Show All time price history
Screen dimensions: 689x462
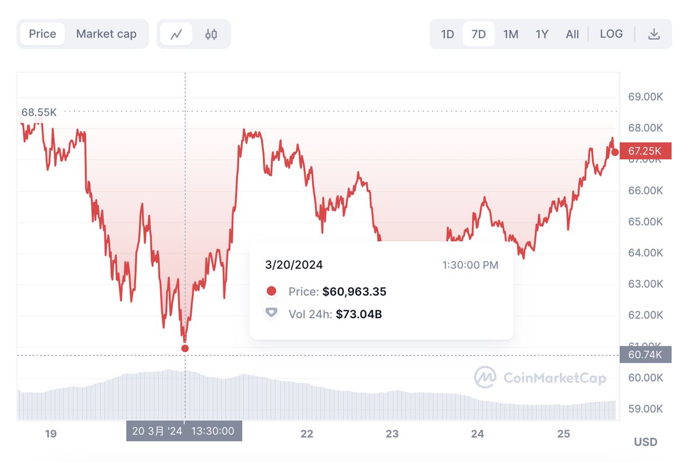point(572,34)
